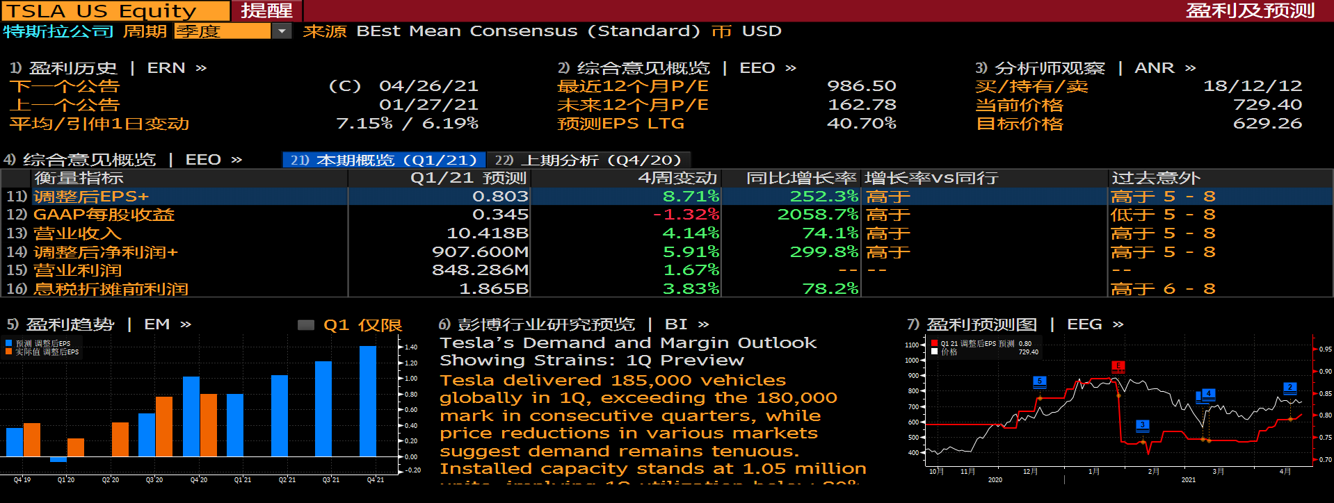The height and width of the screenshot is (503, 1334).
Task: Open the Tesla's Demand and Margin Outlook headline
Action: [x=628, y=352]
